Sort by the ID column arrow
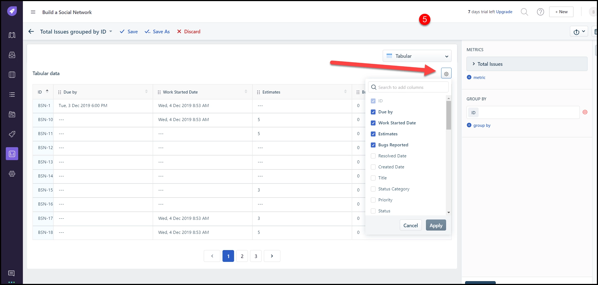The height and width of the screenshot is (285, 598). [x=47, y=91]
